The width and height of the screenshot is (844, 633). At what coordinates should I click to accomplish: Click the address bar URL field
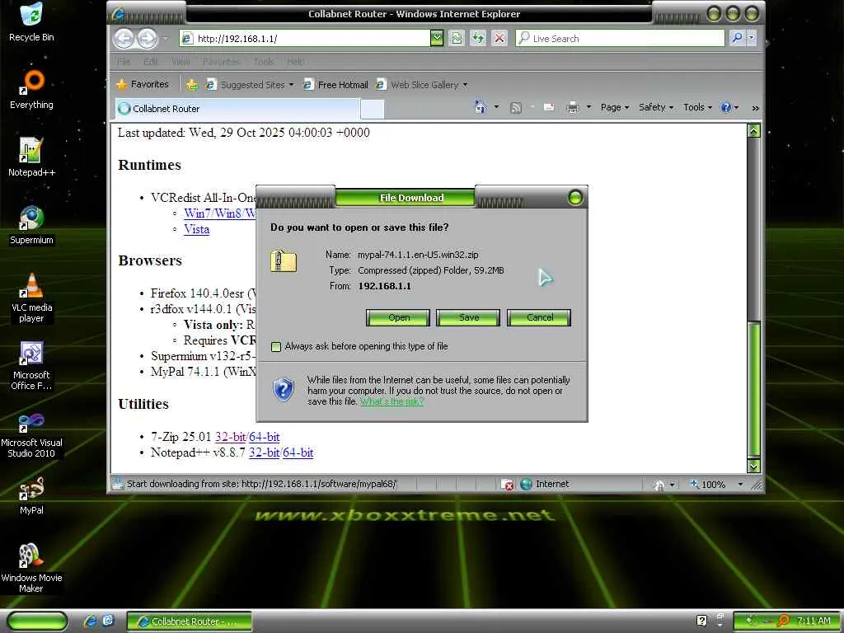pos(305,38)
